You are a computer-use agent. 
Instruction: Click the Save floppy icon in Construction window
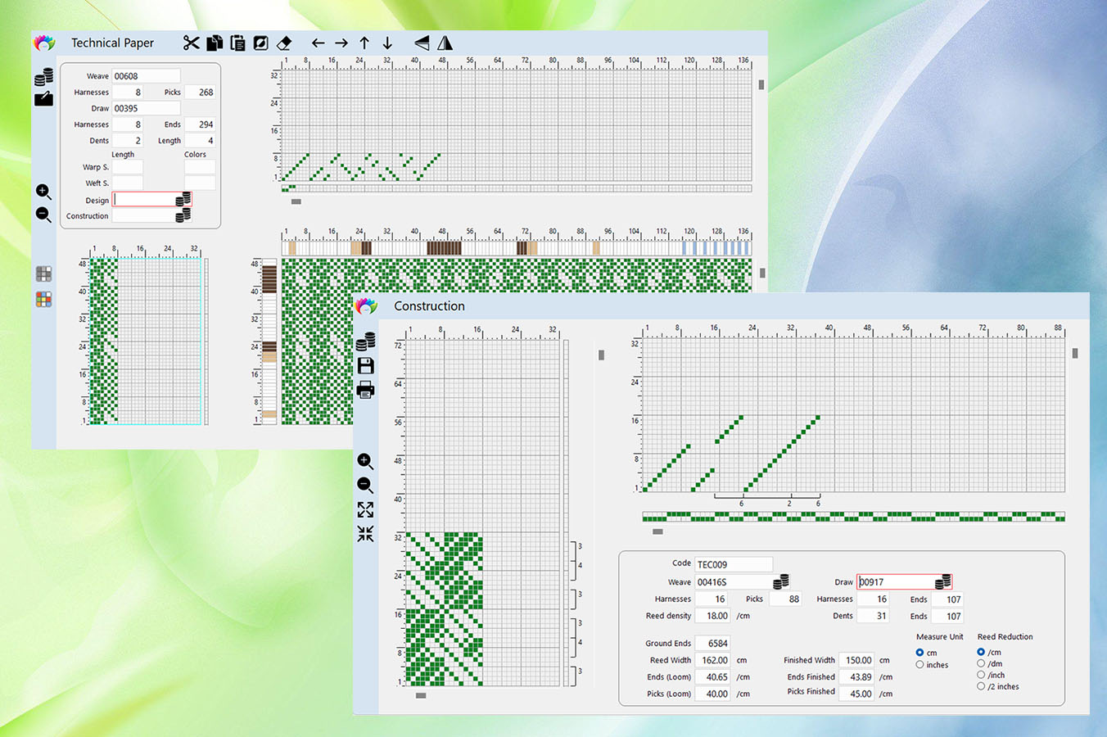tap(366, 365)
